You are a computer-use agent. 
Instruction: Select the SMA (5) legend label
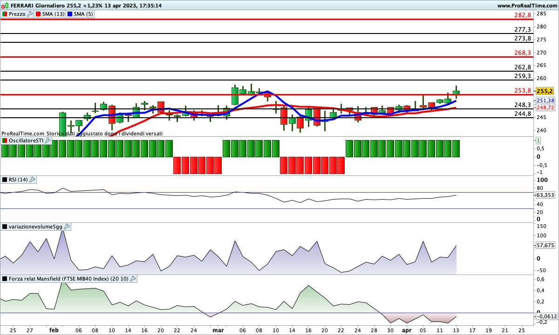pos(84,14)
